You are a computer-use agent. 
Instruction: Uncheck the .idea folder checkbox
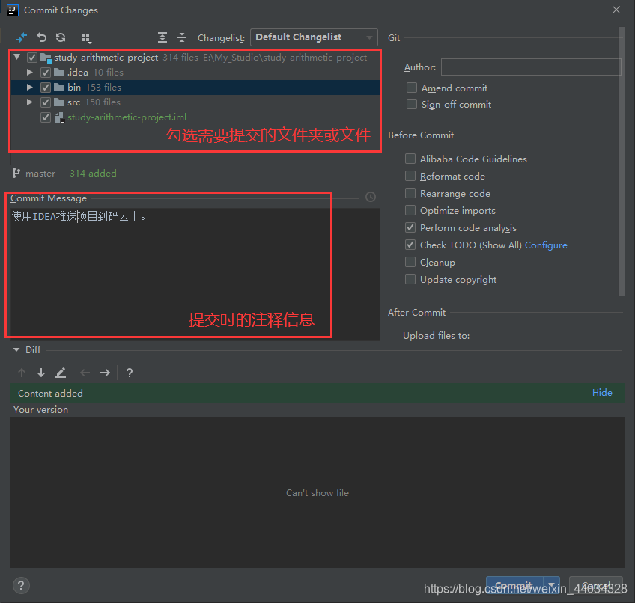(46, 73)
